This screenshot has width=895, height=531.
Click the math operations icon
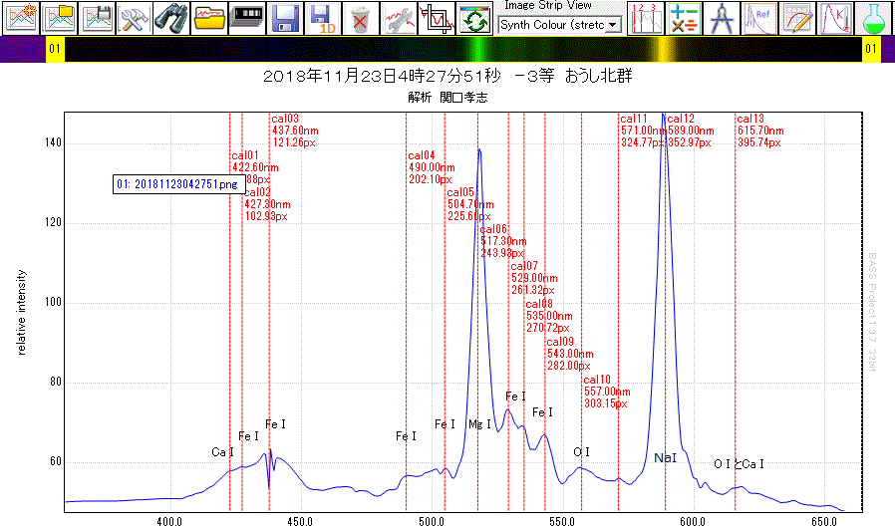click(685, 17)
